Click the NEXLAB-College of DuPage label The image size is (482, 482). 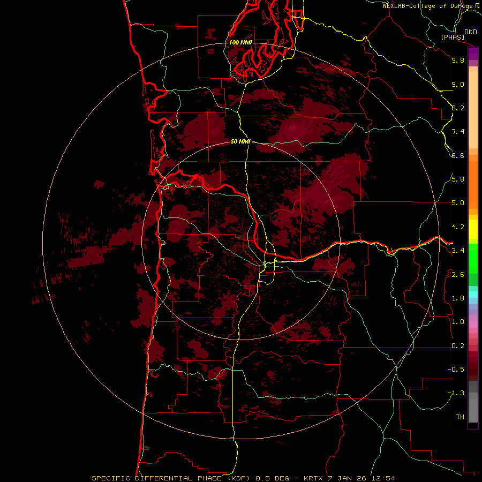(428, 6)
